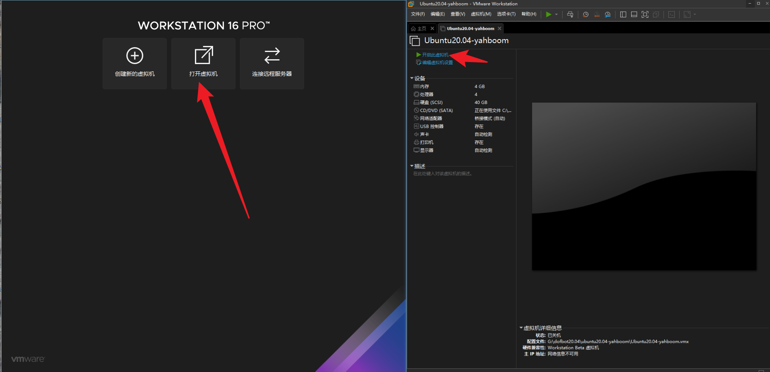Open the 编辑(E) menu
This screenshot has width=770, height=372.
click(437, 14)
